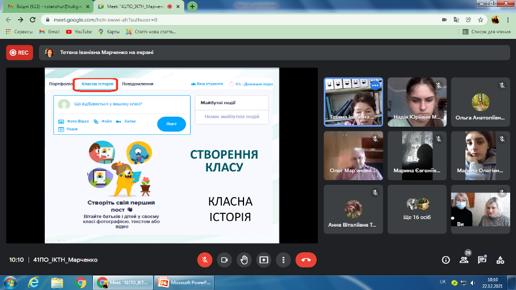Open the chat panel icon
516x290 pixels.
pos(482,260)
